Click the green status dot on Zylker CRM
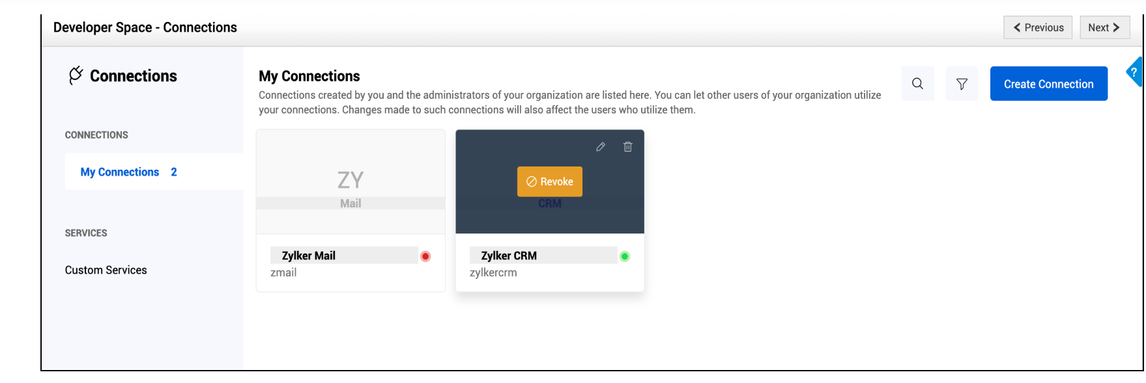 625,256
